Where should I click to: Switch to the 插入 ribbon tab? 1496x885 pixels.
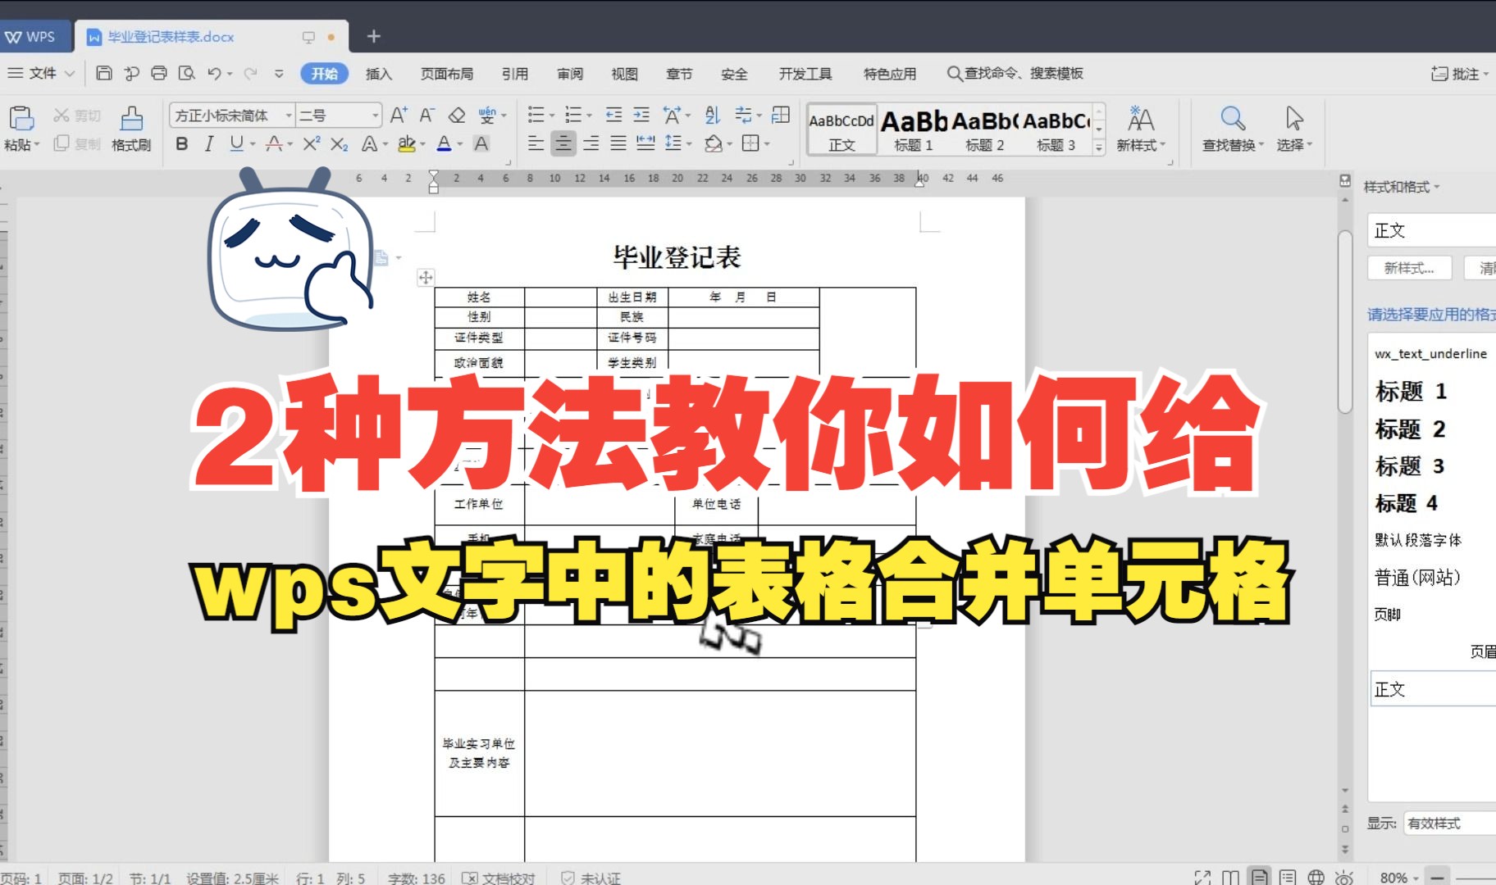[x=378, y=74]
